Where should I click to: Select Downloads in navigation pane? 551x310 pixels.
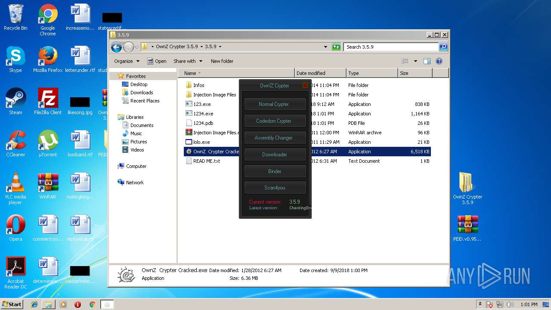pos(142,93)
